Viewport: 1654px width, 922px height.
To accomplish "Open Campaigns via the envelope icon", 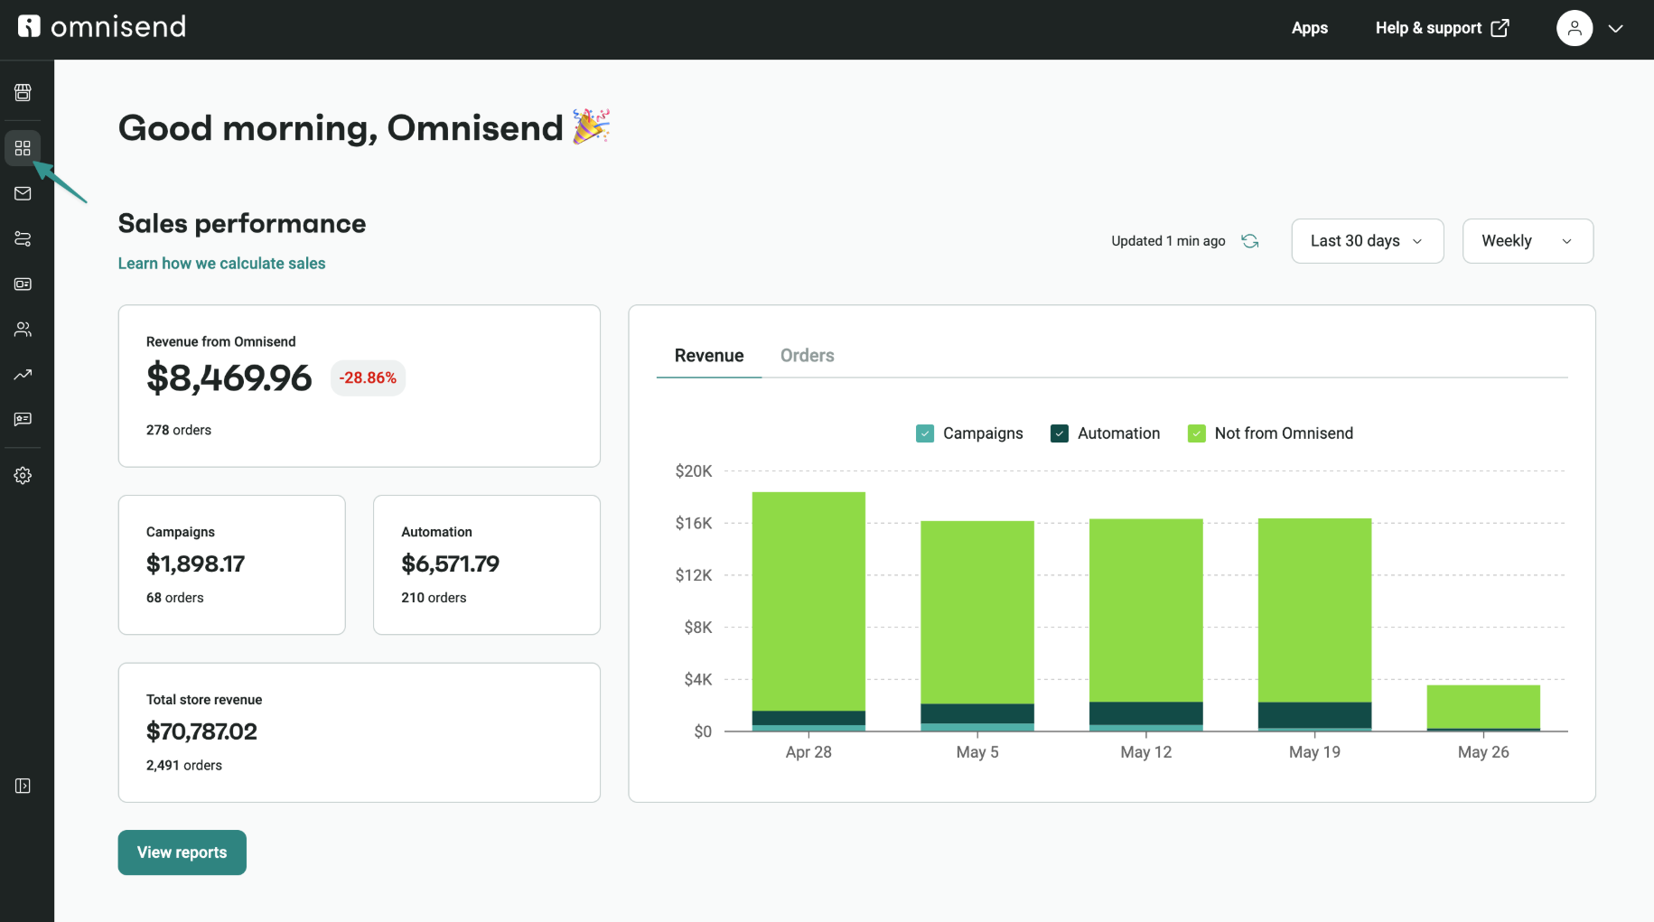I will click(23, 192).
